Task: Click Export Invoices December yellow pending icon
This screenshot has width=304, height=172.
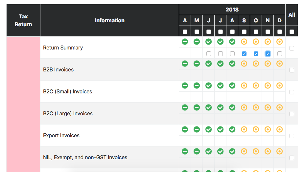Action: tap(279, 129)
